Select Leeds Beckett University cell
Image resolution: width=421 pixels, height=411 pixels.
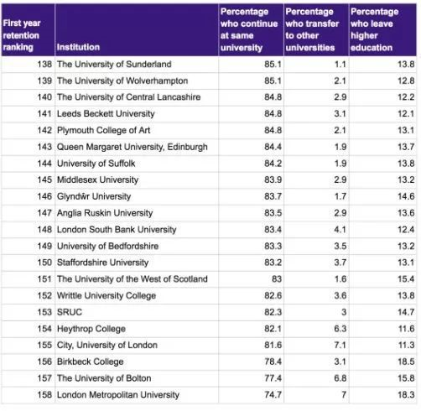coord(137,114)
